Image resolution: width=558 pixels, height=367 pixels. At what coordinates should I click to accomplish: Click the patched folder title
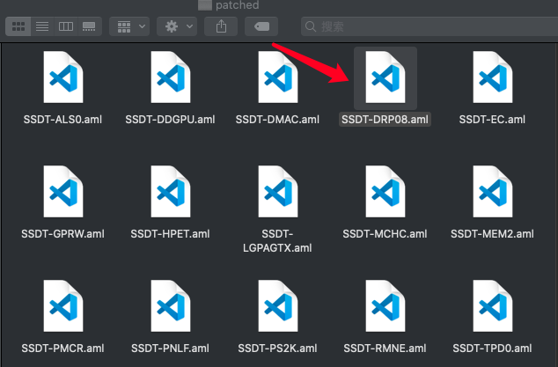(237, 5)
